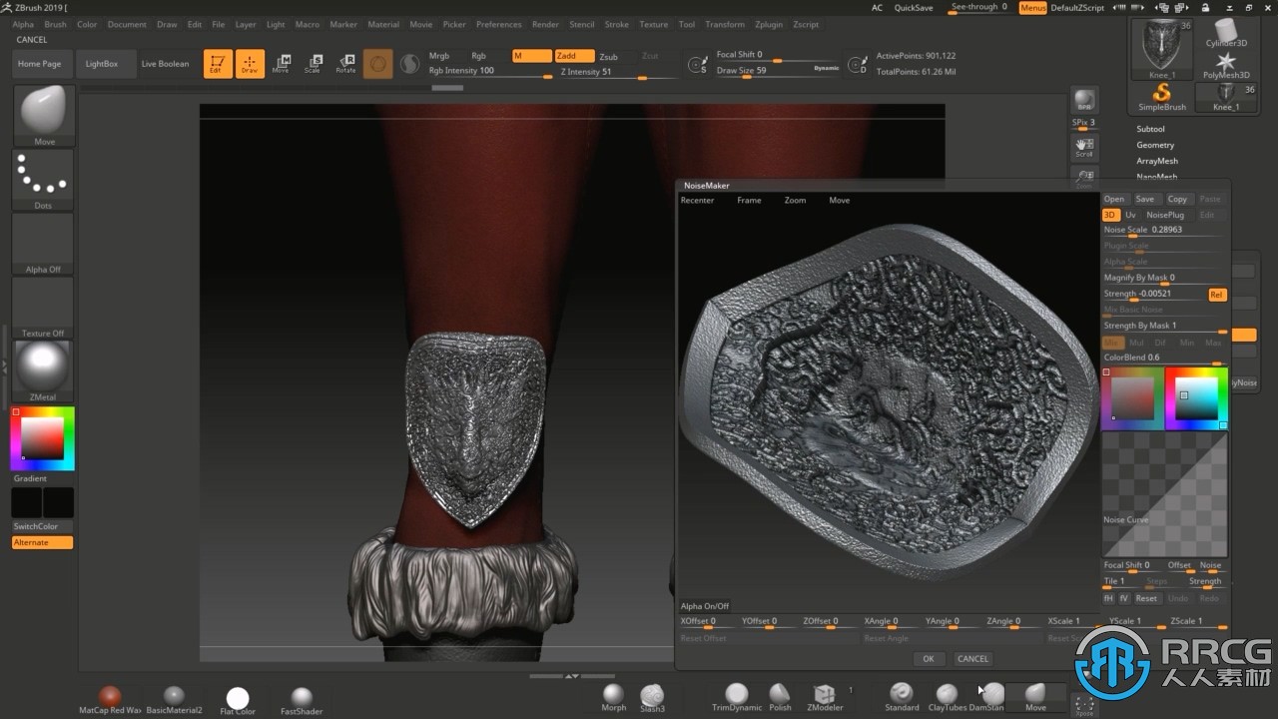
Task: Toggle the Gizmo 3D round icon
Action: click(377, 64)
